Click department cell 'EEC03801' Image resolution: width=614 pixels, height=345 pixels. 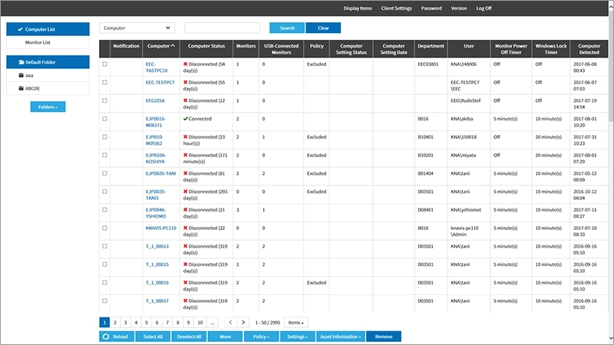click(x=428, y=64)
